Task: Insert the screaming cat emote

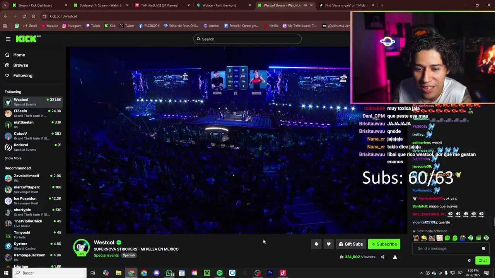Action: tap(416, 238)
